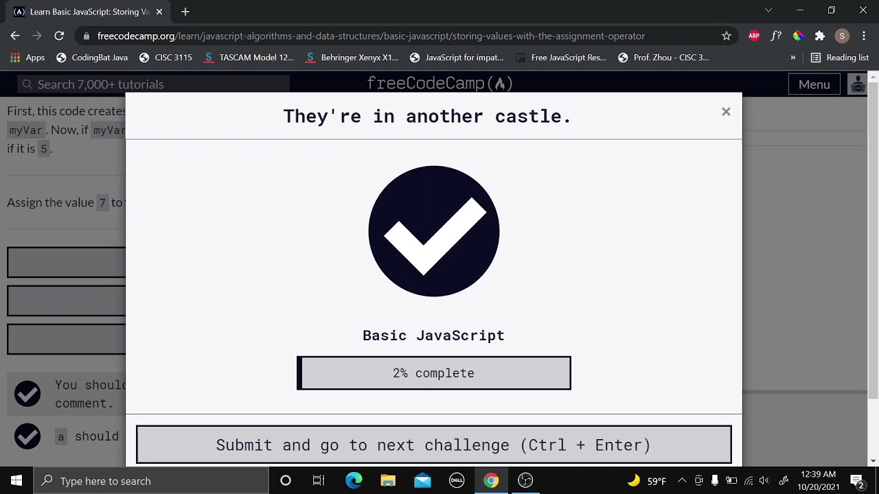Reload the current page

click(59, 36)
